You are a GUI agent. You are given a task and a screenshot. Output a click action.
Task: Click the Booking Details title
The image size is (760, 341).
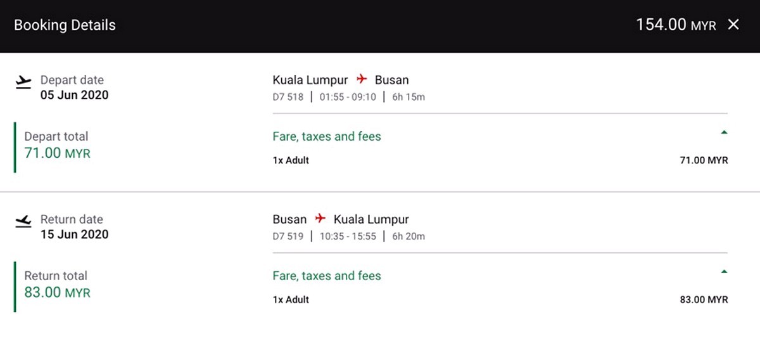[x=65, y=25]
